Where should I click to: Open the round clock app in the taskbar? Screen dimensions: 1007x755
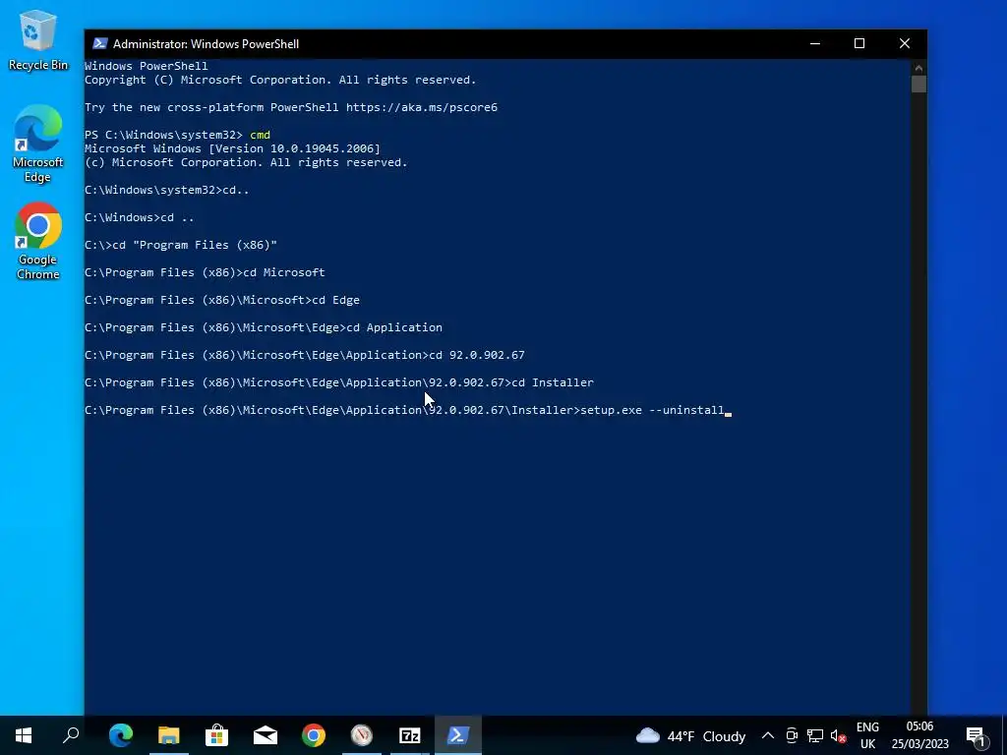[x=362, y=735]
